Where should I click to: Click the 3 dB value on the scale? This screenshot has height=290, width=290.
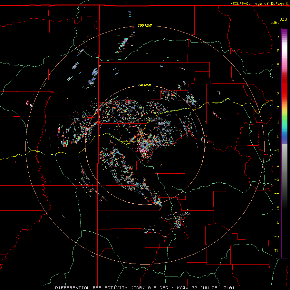coord(278,93)
